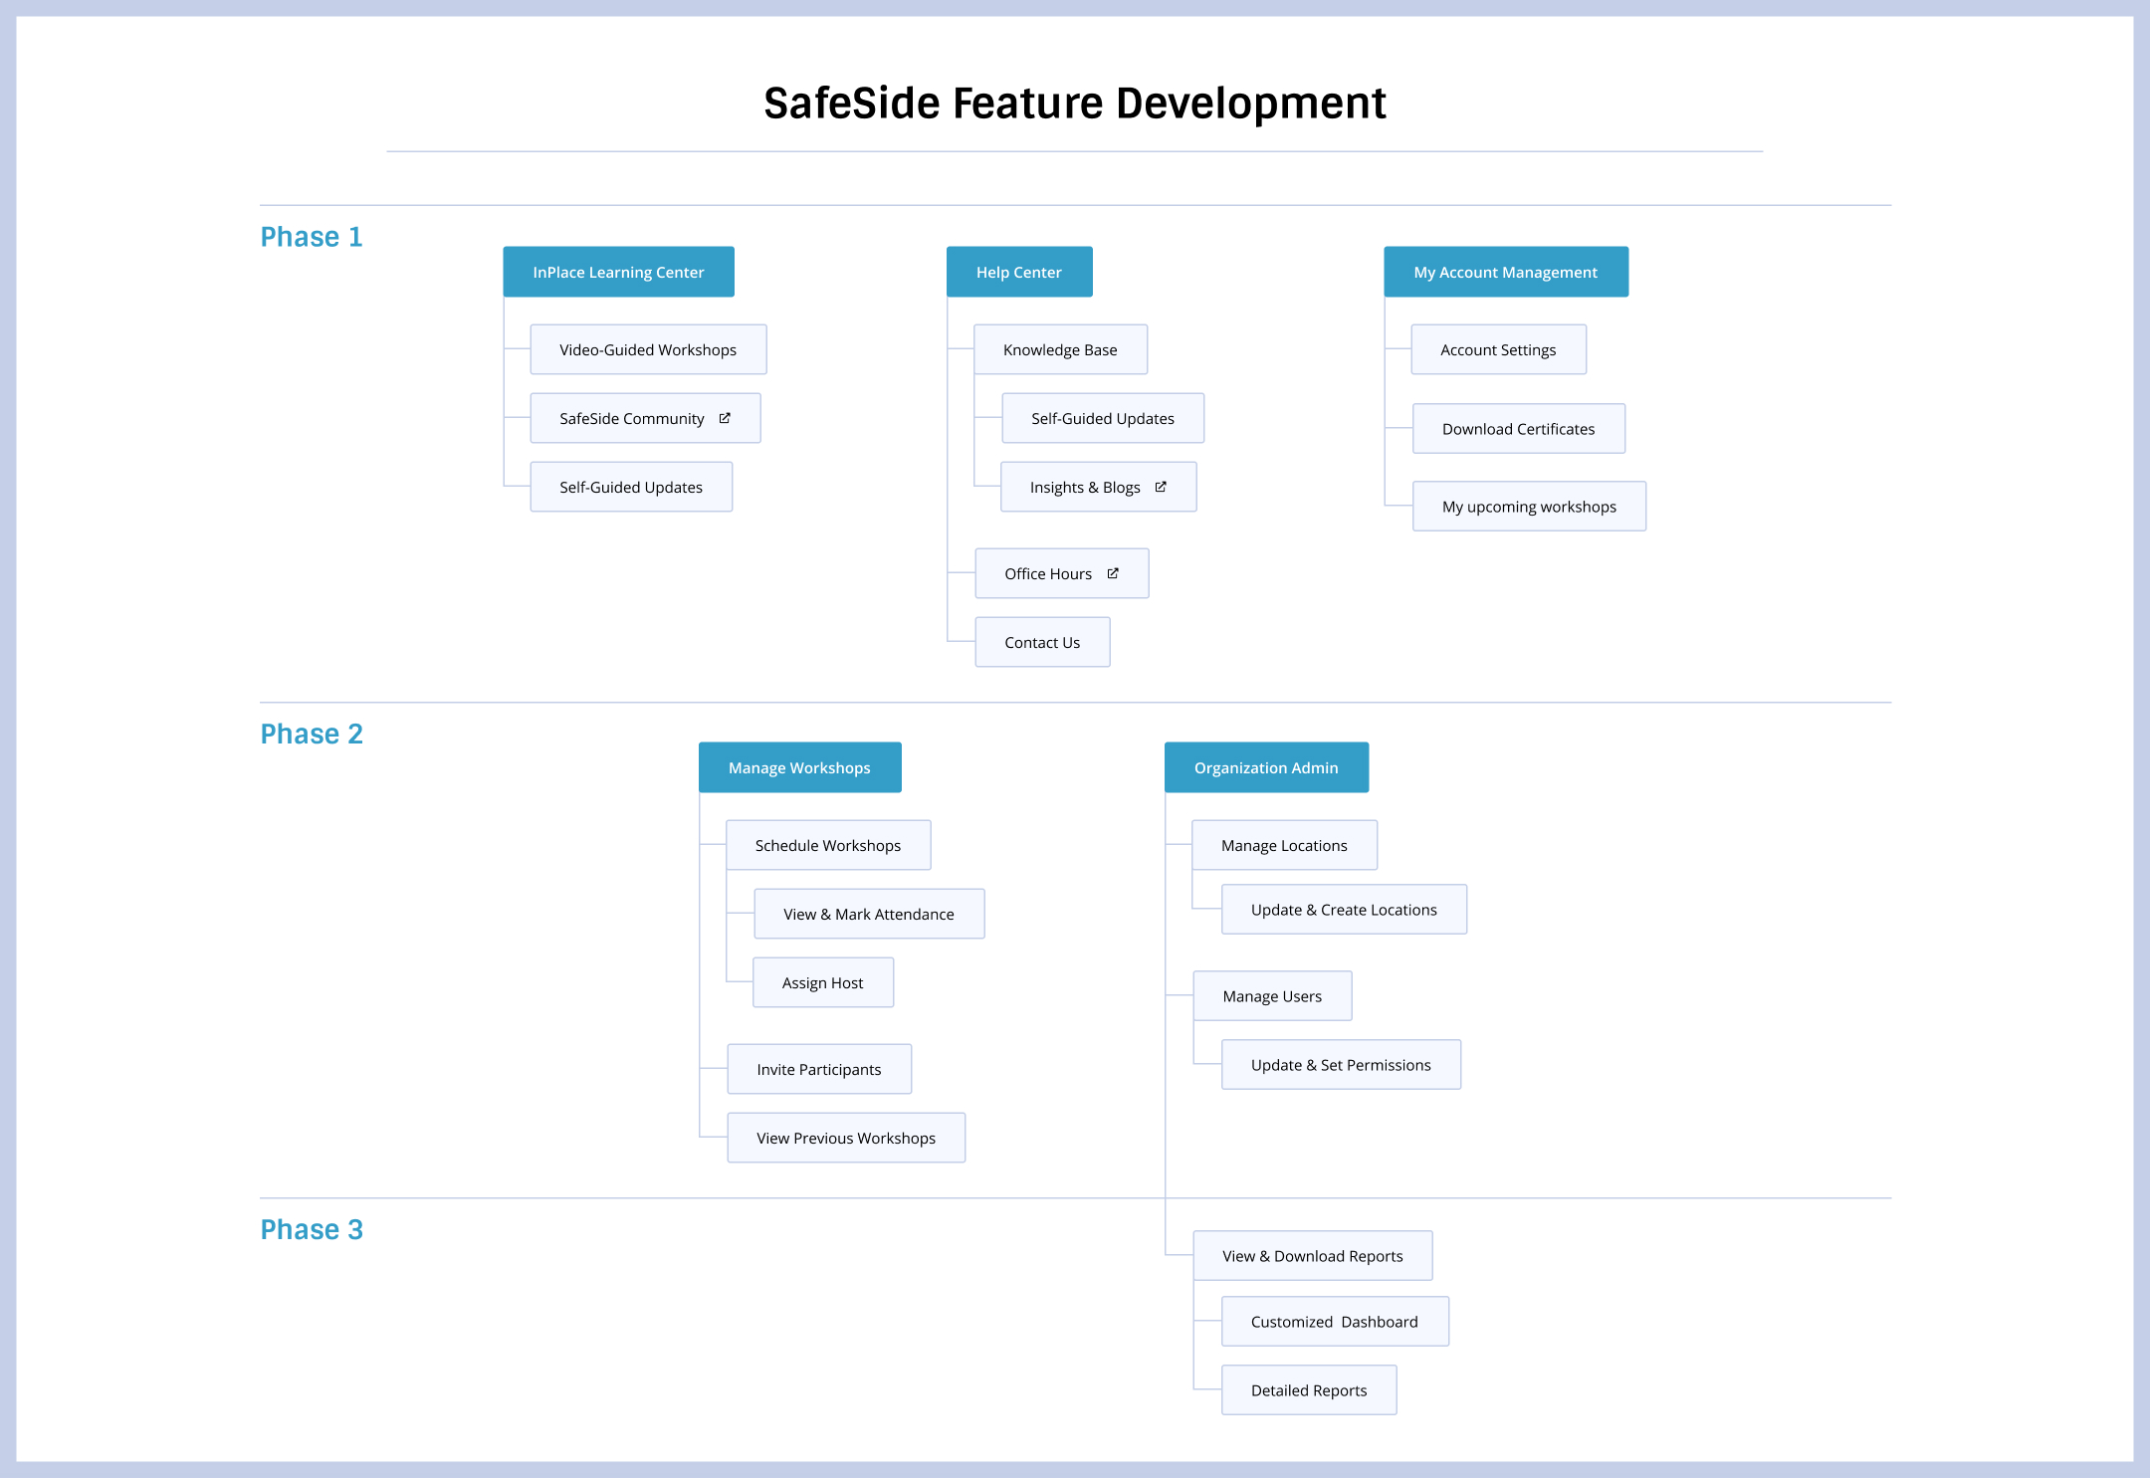2150x1479 pixels.
Task: Click external link icon beside SafeSide Community
Action: click(725, 418)
